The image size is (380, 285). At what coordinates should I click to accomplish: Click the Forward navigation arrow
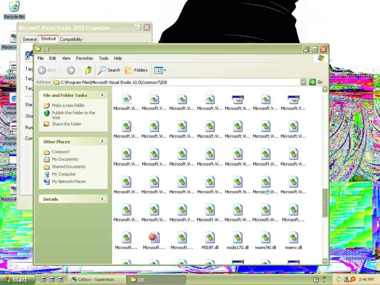click(71, 70)
